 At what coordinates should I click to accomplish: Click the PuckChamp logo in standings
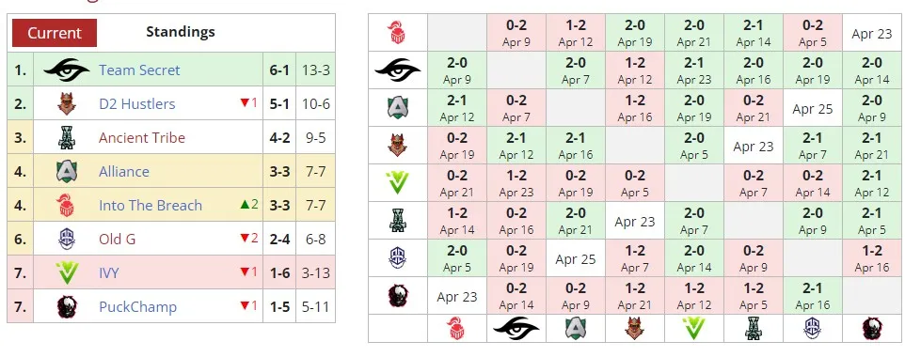pos(67,307)
